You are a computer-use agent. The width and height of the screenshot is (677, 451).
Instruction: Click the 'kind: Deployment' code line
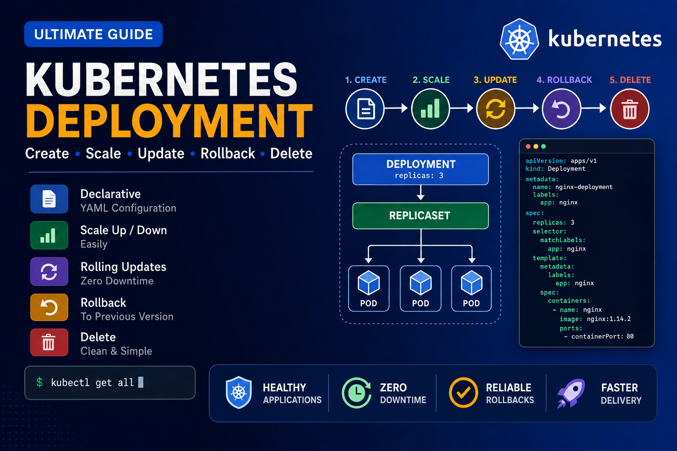555,169
